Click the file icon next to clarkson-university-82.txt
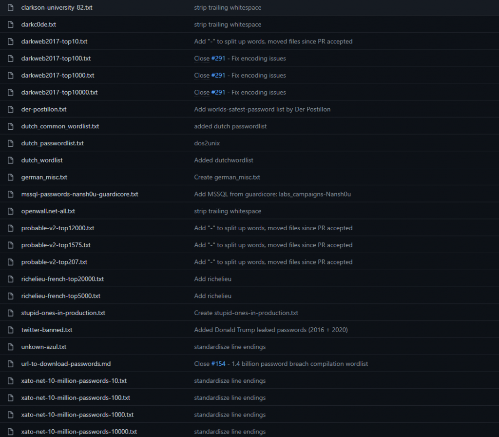Screen dimensions: 499x437 [x=10, y=8]
